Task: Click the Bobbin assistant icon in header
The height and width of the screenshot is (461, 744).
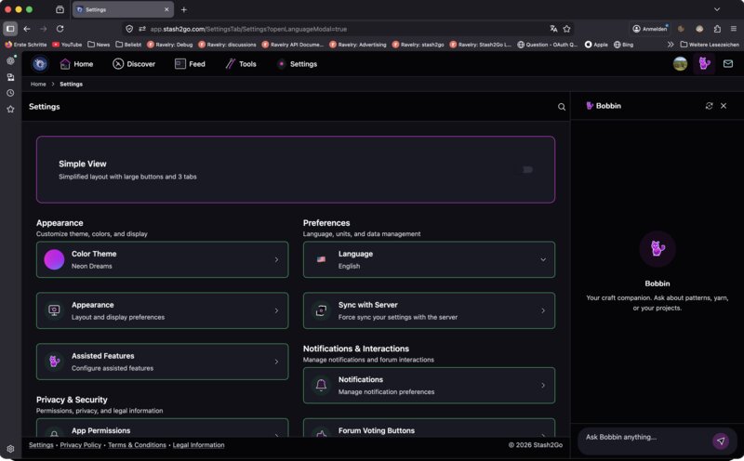Action: click(704, 64)
